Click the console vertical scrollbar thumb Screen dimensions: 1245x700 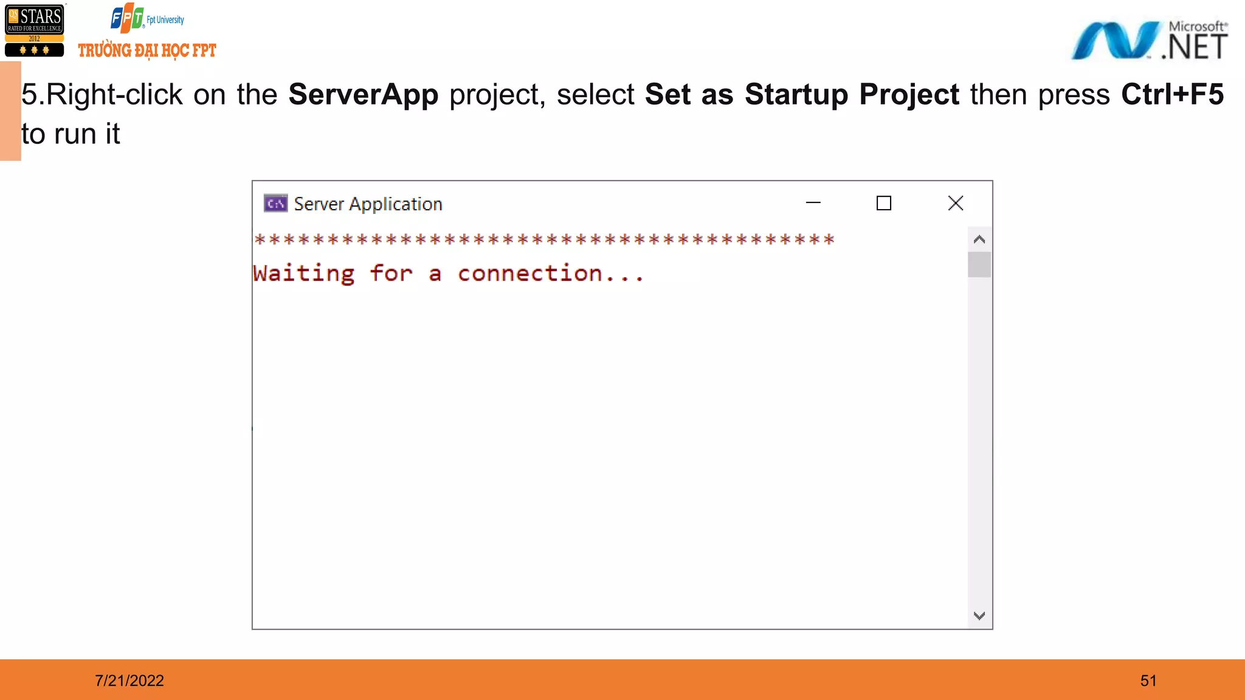click(x=979, y=265)
